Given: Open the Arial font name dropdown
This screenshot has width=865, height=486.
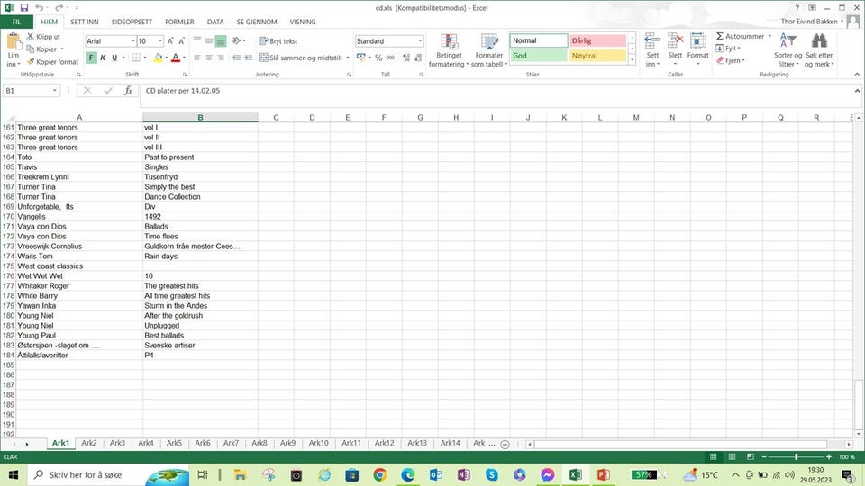Looking at the screenshot, I should (133, 41).
